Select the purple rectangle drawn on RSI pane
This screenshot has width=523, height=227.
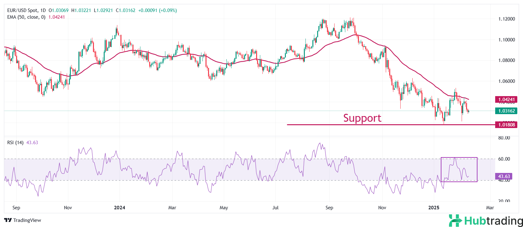(x=459, y=157)
